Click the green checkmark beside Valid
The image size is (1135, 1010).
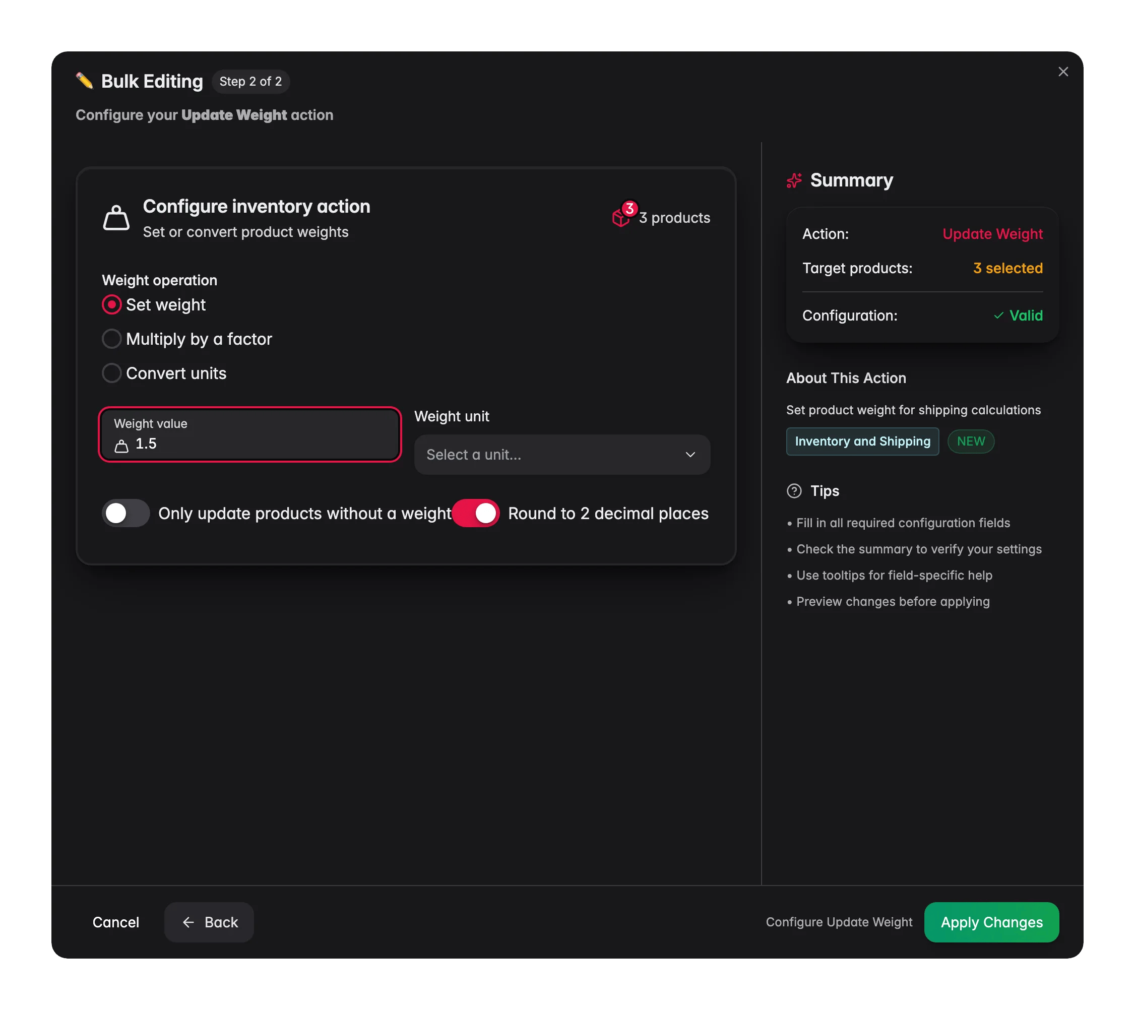pos(998,315)
